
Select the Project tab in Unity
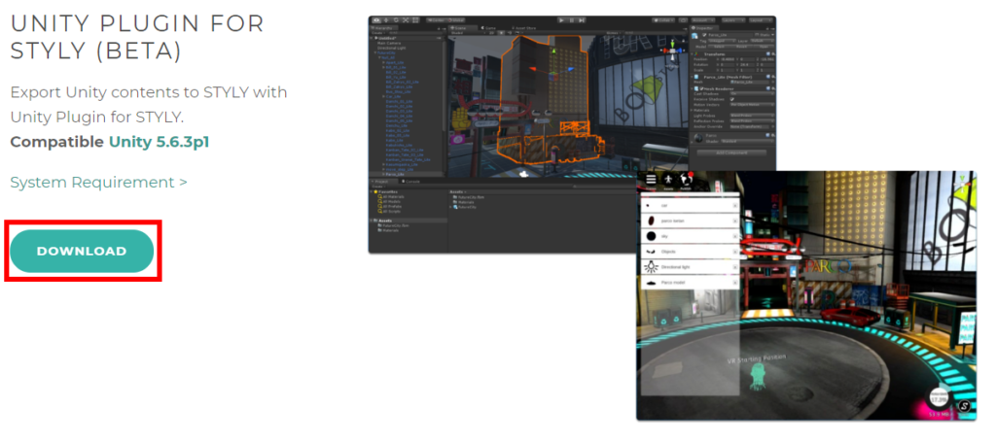point(383,182)
